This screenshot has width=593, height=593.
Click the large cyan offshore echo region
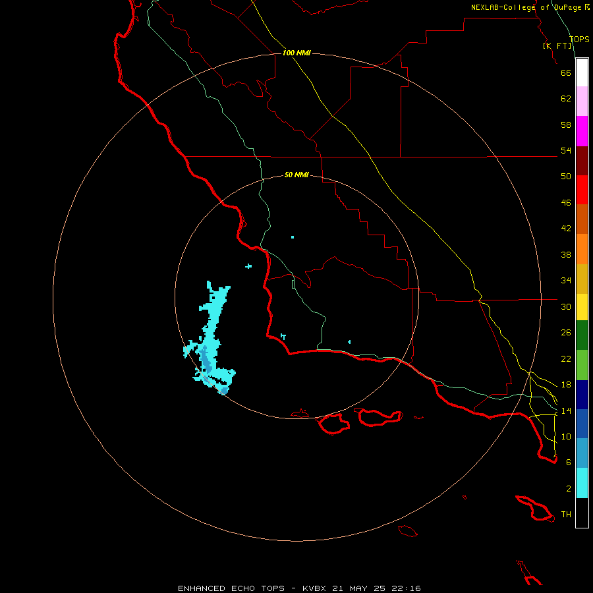212,325
